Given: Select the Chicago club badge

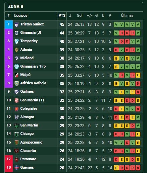Looking at the screenshot, I should point(16,134).
